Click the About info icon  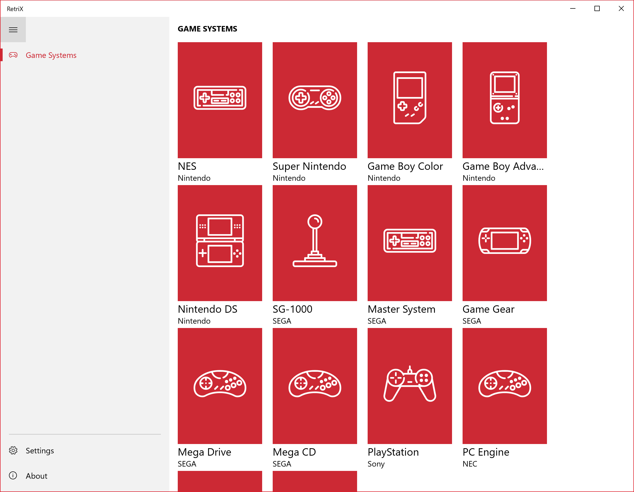point(13,476)
